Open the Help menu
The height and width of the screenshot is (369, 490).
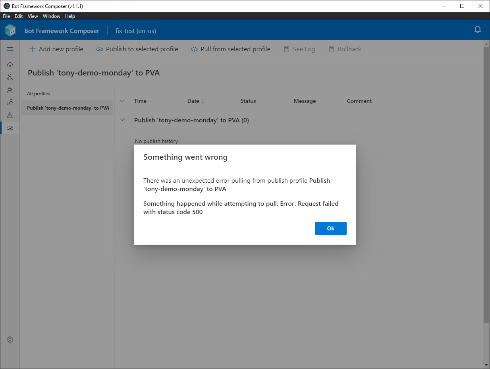pyautogui.click(x=70, y=16)
